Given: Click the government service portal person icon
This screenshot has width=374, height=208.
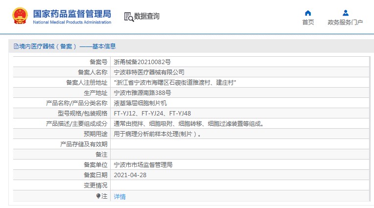Looking at the screenshot, I should (x=345, y=13).
